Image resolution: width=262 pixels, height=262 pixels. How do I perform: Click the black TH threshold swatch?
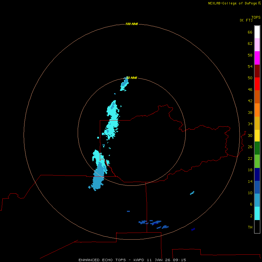click(x=257, y=226)
